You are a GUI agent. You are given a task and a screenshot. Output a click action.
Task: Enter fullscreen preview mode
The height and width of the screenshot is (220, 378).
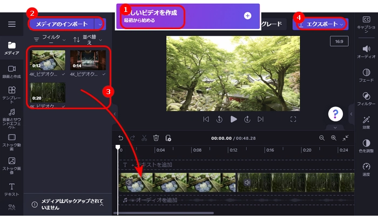[294, 119]
